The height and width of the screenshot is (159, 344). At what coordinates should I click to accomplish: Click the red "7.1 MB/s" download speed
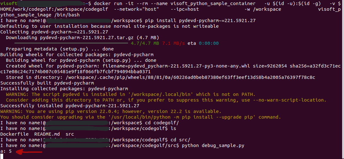coord(173,43)
